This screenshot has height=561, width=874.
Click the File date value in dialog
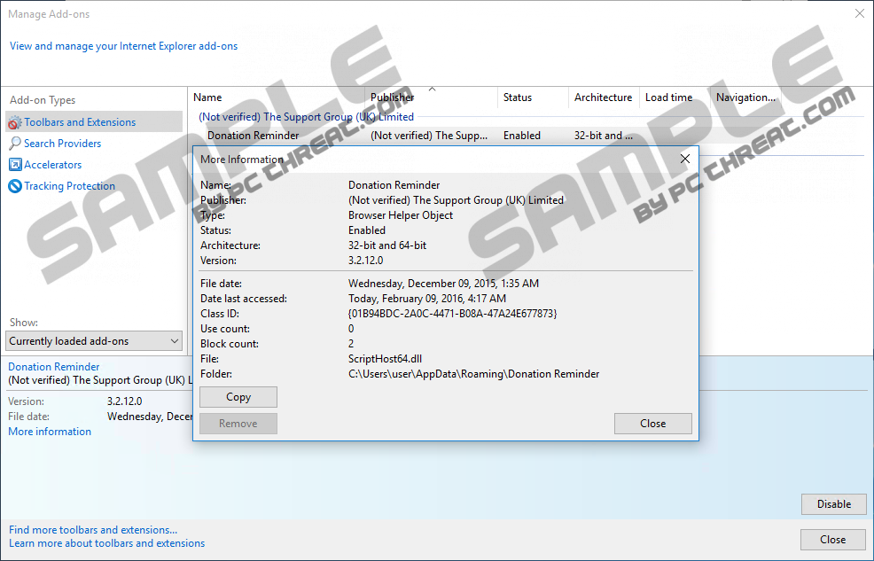(x=444, y=283)
